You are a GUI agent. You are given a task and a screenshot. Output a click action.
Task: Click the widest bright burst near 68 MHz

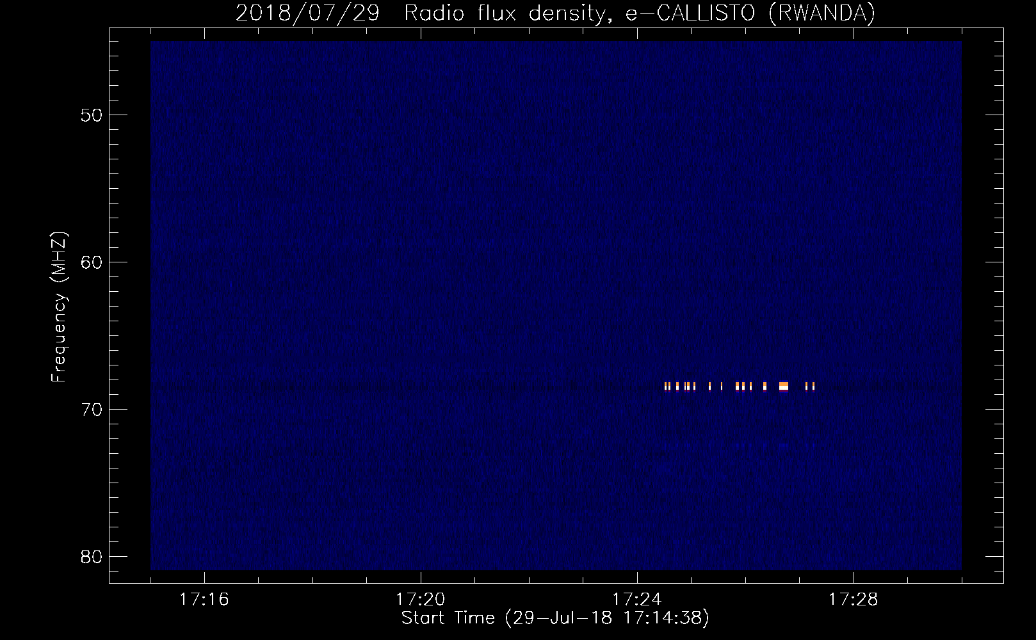pos(783,386)
